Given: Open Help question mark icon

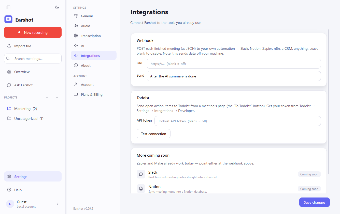Looking at the screenshot, I should (x=9, y=190).
